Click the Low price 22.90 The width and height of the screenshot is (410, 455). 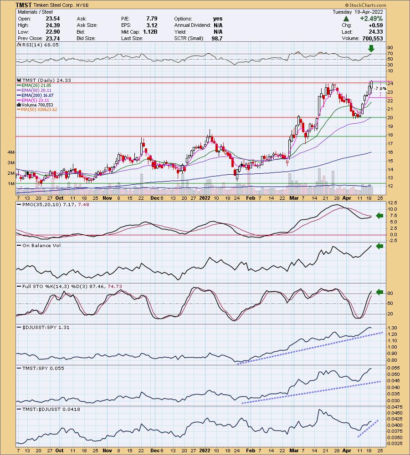[x=52, y=32]
